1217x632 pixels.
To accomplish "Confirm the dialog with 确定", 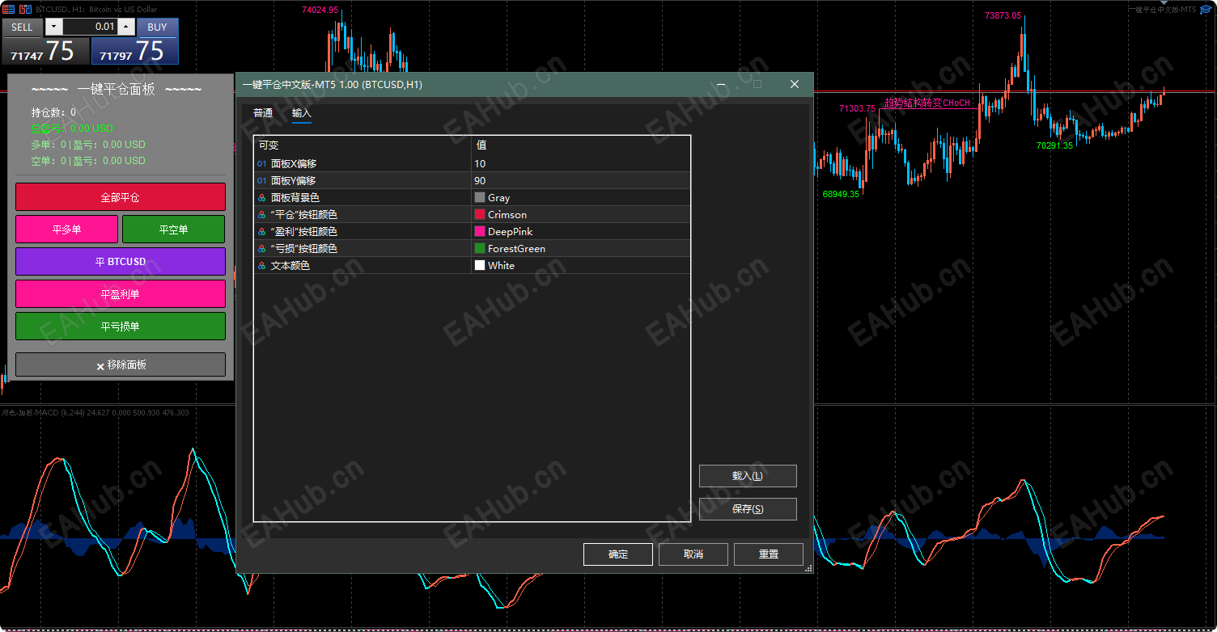I will coord(618,554).
